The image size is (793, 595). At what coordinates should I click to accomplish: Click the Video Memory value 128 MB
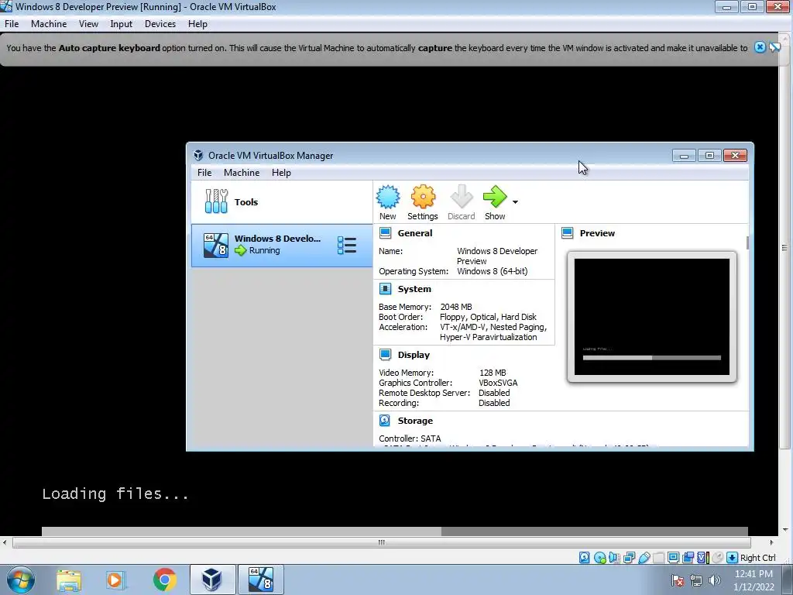point(493,373)
